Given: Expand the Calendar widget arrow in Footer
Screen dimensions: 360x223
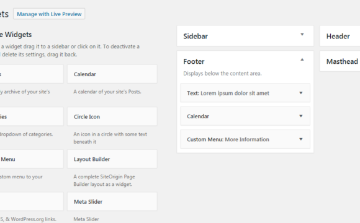Looking at the screenshot, I should [x=301, y=116].
